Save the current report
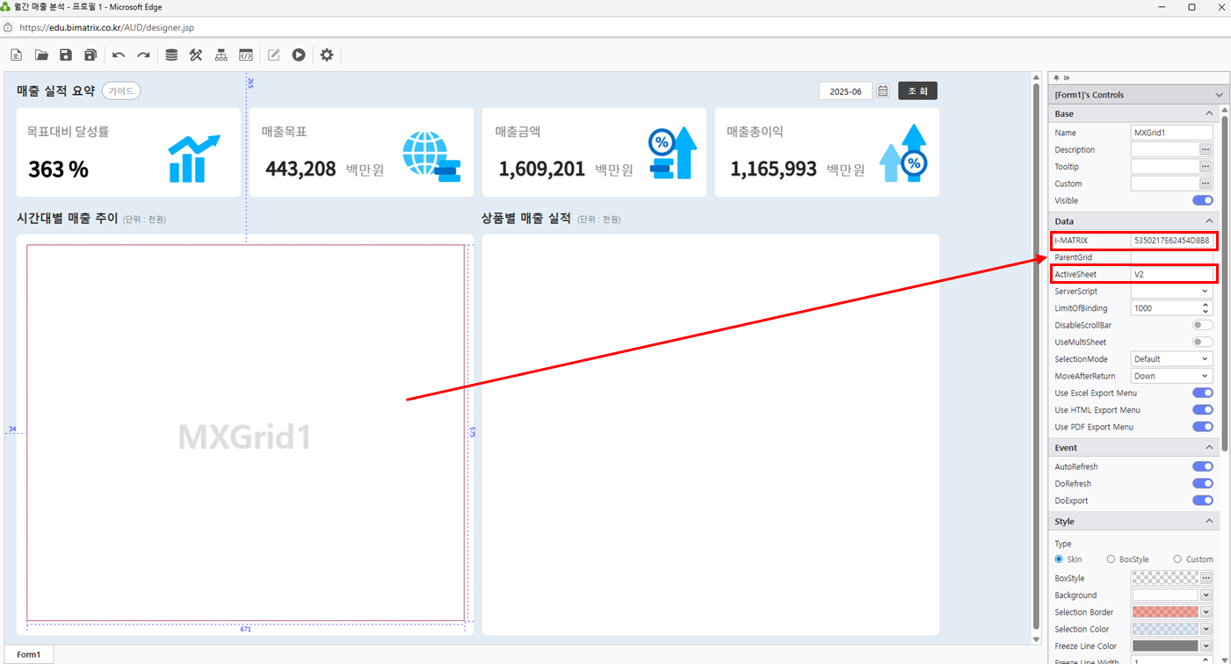 pyautogui.click(x=66, y=55)
